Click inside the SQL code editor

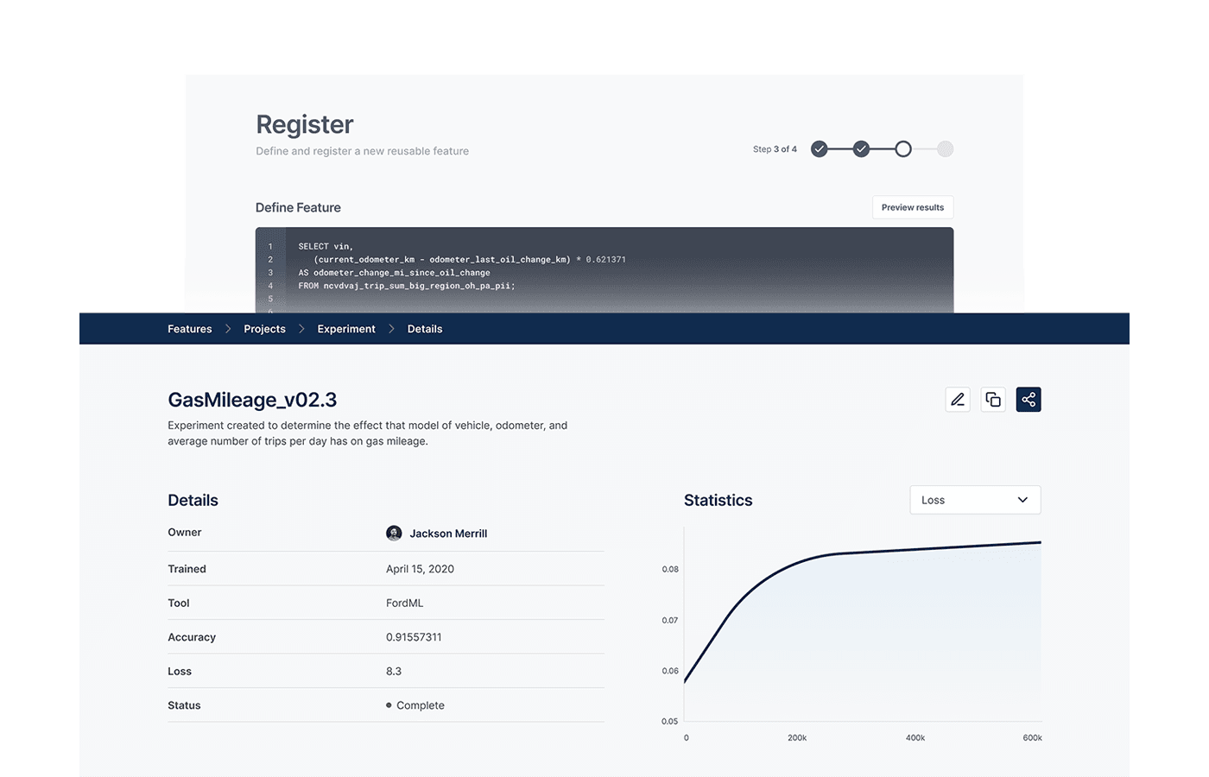point(604,269)
